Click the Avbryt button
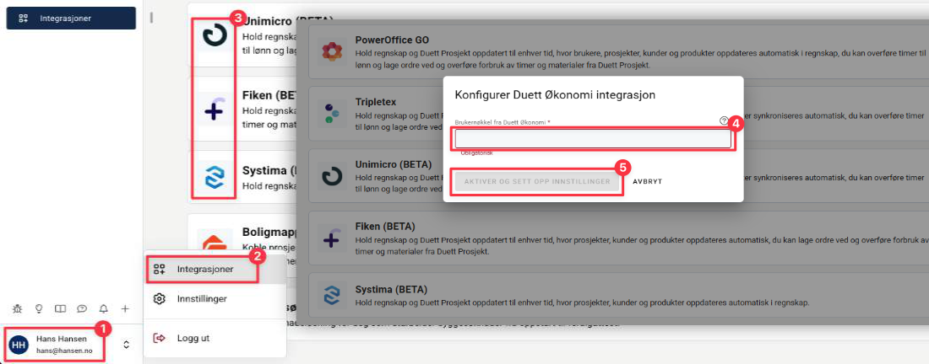The image size is (929, 364). (648, 181)
